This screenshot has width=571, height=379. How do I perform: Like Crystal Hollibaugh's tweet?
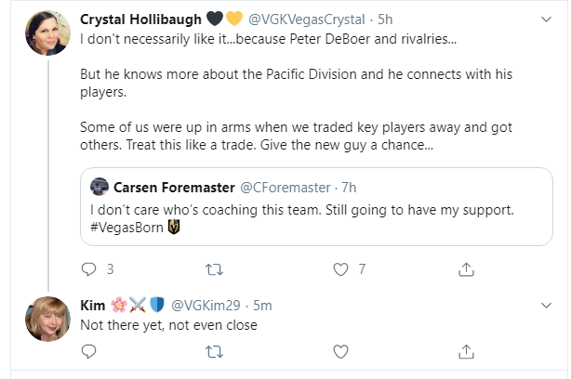click(340, 269)
